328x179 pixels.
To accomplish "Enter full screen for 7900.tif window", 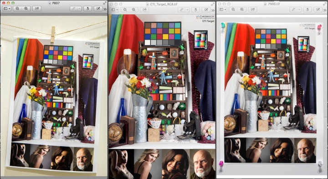I will point(325,4).
